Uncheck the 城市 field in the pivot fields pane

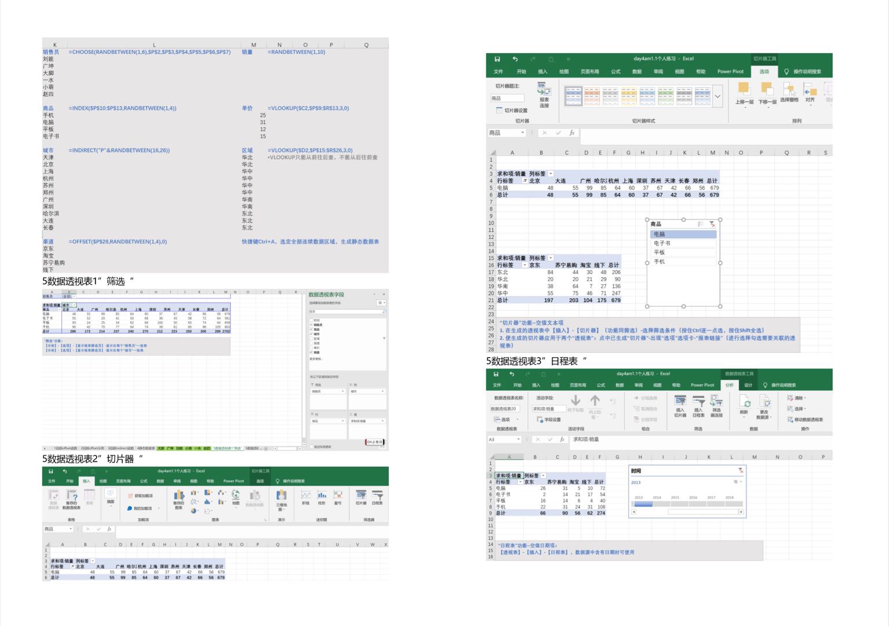[x=311, y=334]
